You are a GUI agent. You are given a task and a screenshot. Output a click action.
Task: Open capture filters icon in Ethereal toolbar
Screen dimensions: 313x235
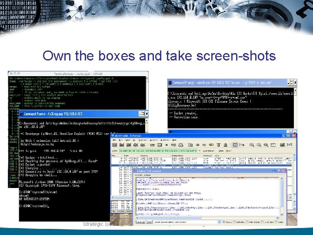click(x=282, y=145)
